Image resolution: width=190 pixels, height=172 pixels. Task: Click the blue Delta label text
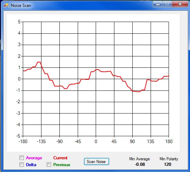tap(31, 165)
